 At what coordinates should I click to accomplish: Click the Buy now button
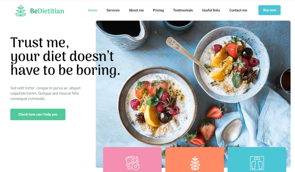pyautogui.click(x=269, y=10)
